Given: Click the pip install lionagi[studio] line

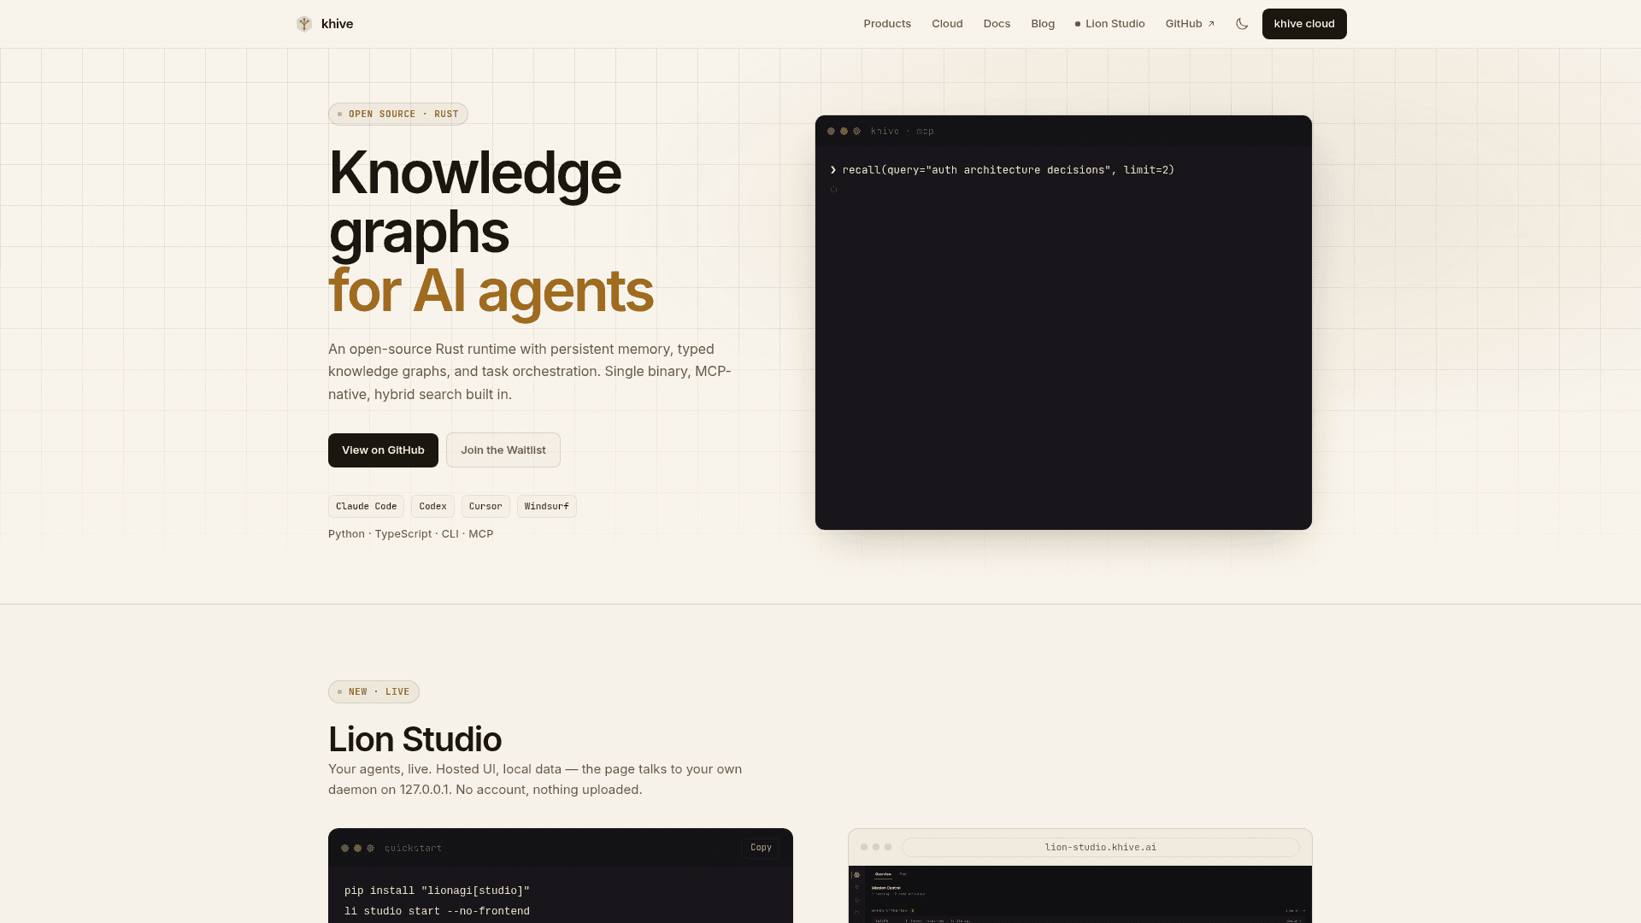Looking at the screenshot, I should (437, 891).
